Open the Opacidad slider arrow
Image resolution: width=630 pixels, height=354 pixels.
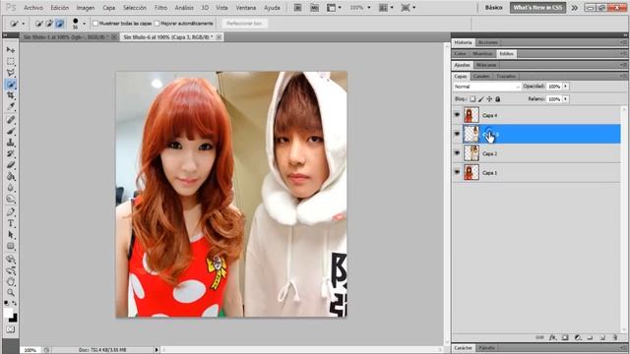[x=565, y=87]
